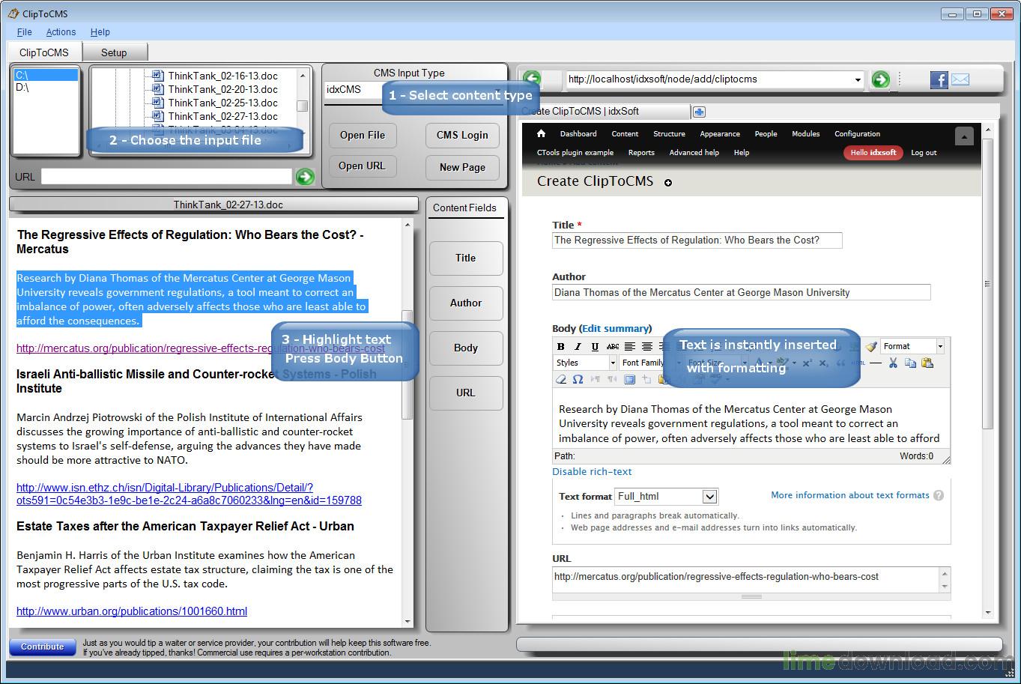Click the Title text field on web form
The height and width of the screenshot is (684, 1021).
point(697,240)
